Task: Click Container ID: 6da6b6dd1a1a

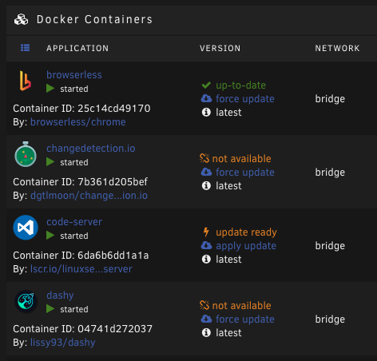Action: tap(81, 256)
